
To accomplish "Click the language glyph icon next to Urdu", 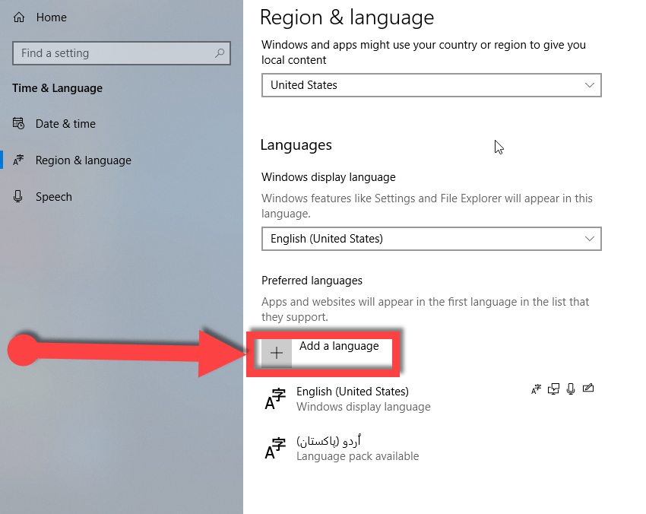I will [x=275, y=448].
